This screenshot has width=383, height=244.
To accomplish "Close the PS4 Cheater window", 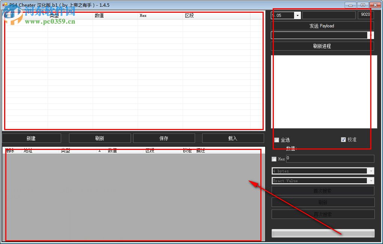I will pos(375,5).
